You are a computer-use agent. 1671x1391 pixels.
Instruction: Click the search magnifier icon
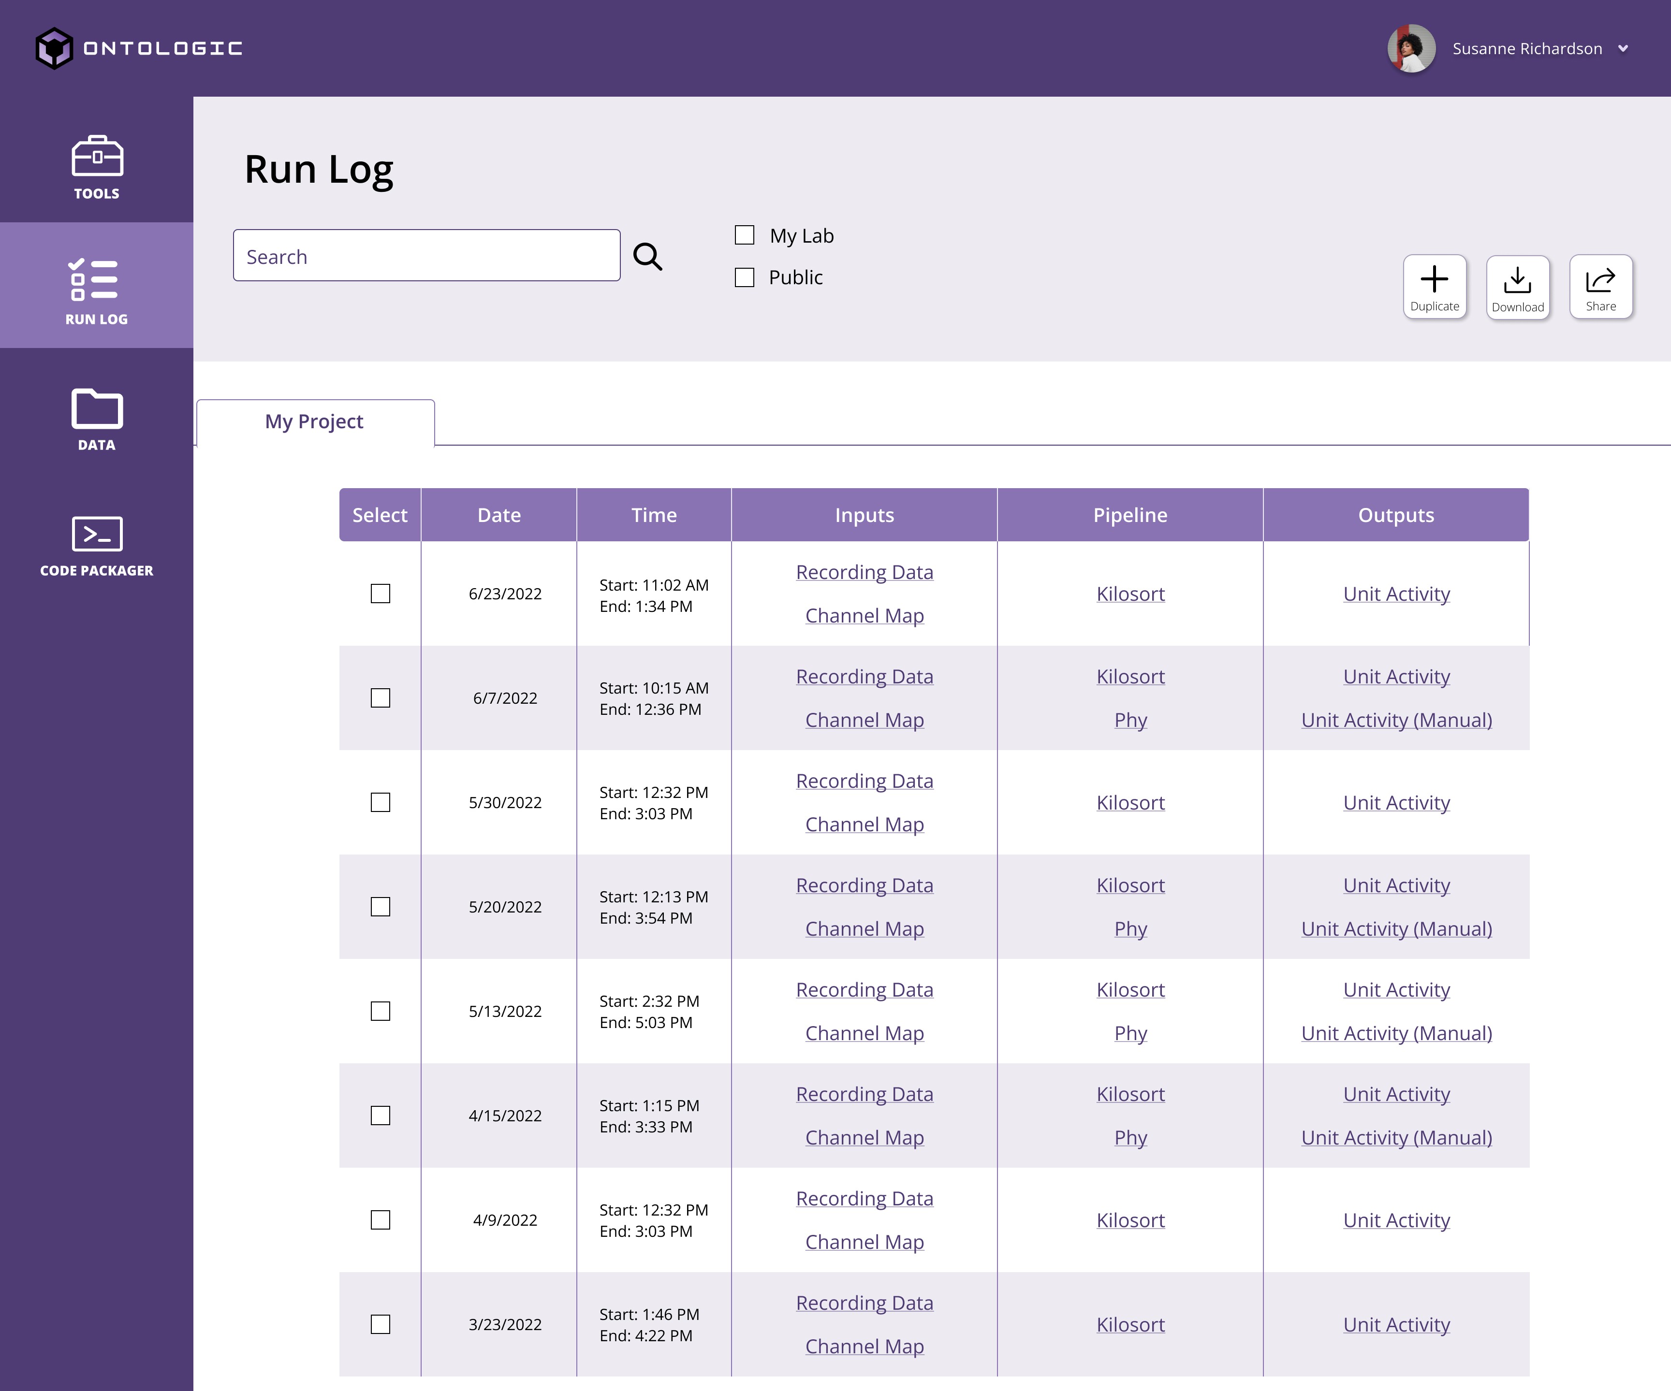click(647, 256)
